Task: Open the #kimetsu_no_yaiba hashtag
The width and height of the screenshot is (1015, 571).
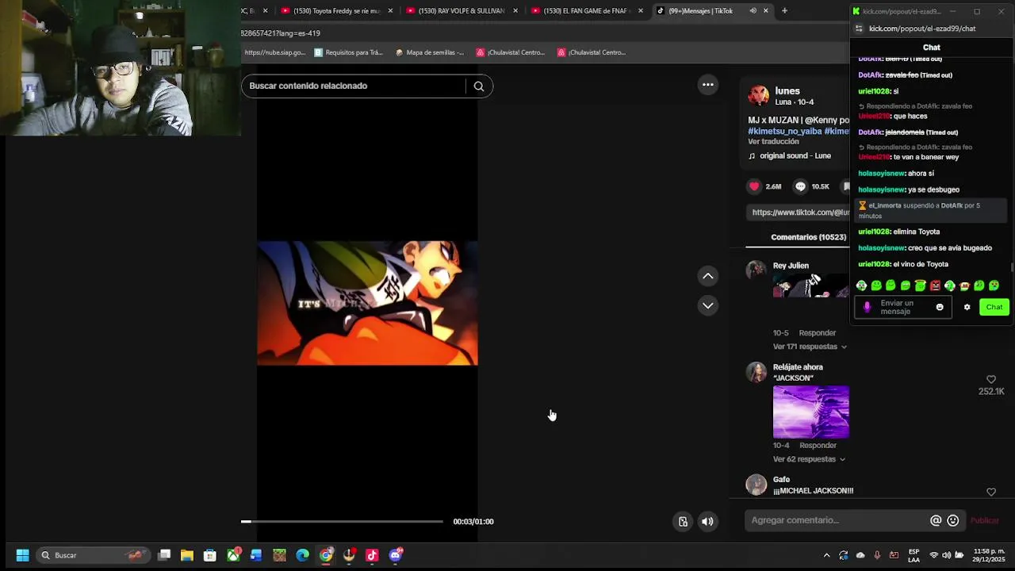Action: (x=784, y=131)
